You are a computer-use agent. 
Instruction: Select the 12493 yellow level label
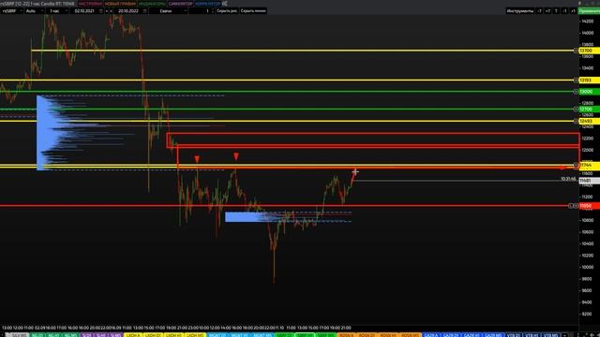point(590,121)
